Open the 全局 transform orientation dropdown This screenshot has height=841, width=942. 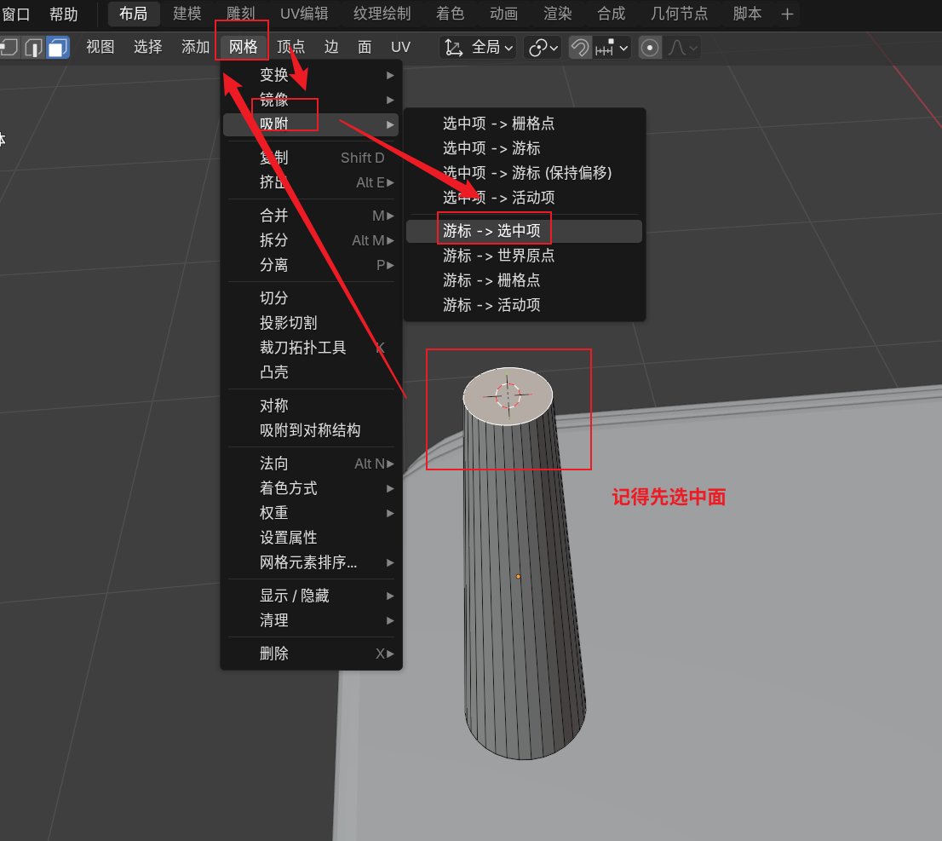480,48
